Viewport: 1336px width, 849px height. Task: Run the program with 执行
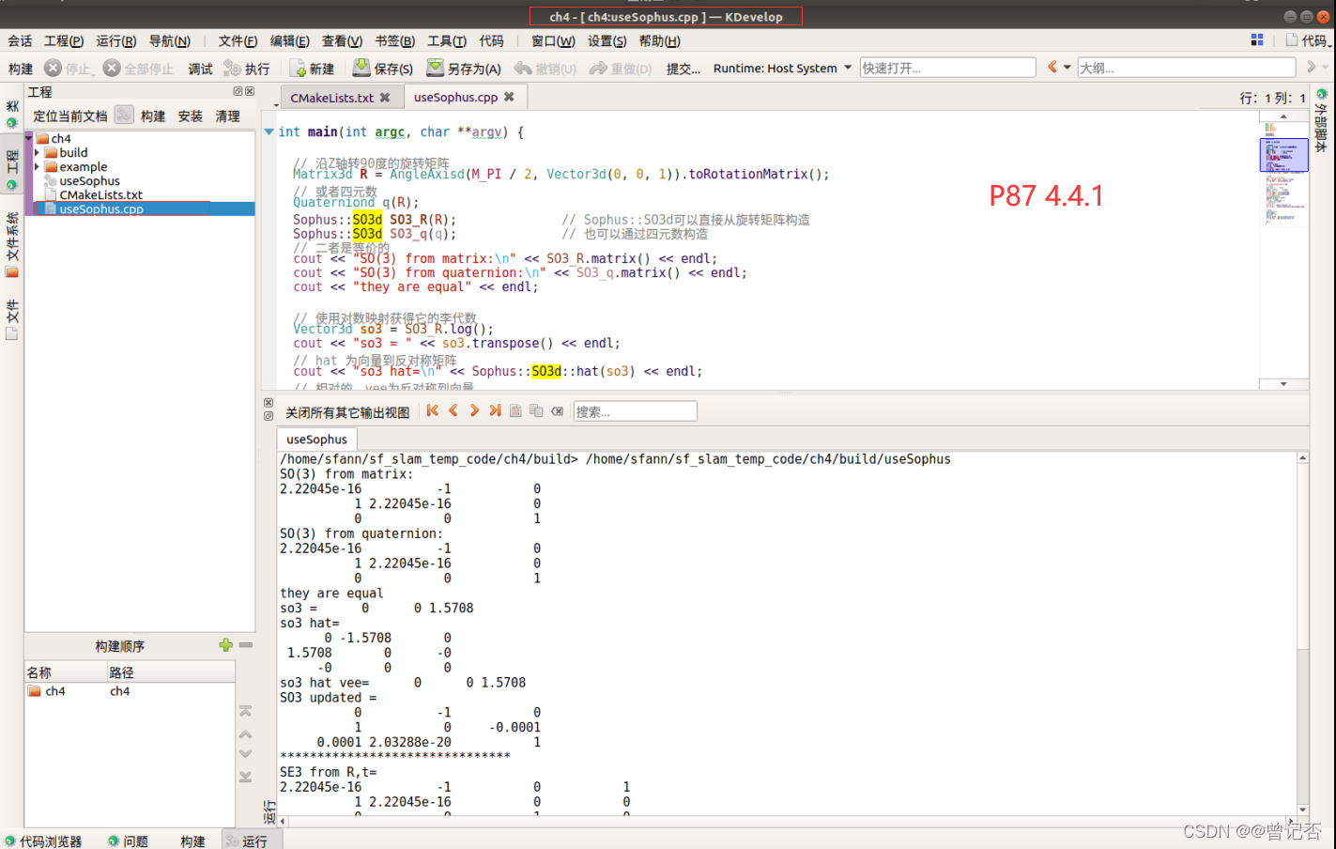click(x=247, y=69)
